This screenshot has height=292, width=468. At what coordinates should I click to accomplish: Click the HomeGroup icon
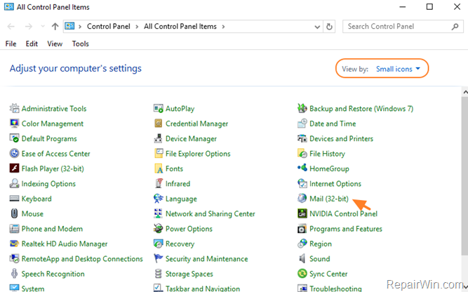(302, 168)
